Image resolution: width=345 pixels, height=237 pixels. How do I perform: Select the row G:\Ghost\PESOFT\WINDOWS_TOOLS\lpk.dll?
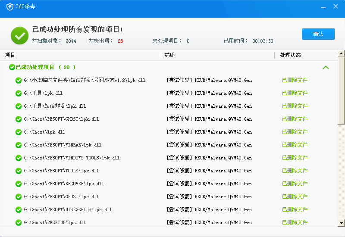169,158
